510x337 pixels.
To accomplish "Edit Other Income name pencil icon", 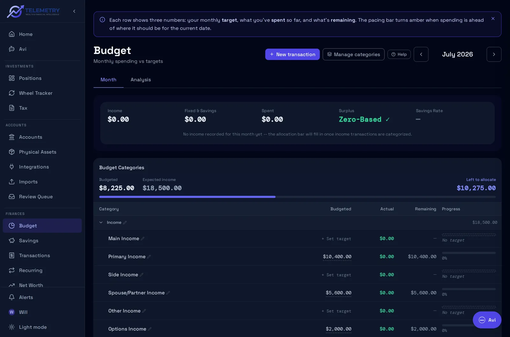I will point(144,311).
